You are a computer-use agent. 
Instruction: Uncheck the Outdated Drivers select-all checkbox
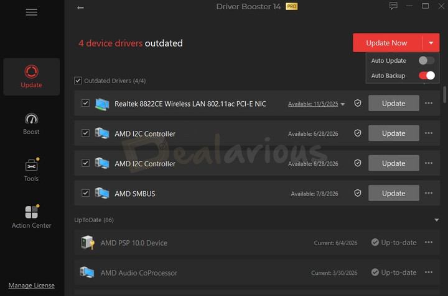pos(78,81)
